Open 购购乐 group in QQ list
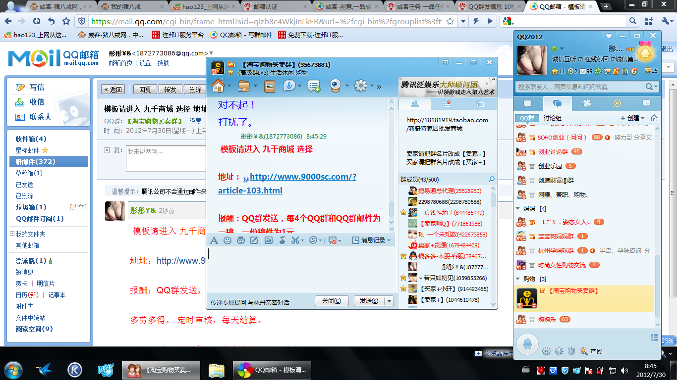The width and height of the screenshot is (677, 380). click(547, 319)
